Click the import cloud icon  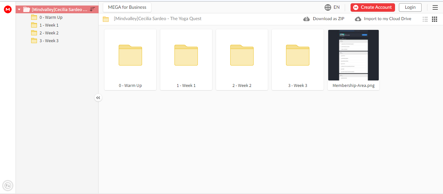coord(358,19)
